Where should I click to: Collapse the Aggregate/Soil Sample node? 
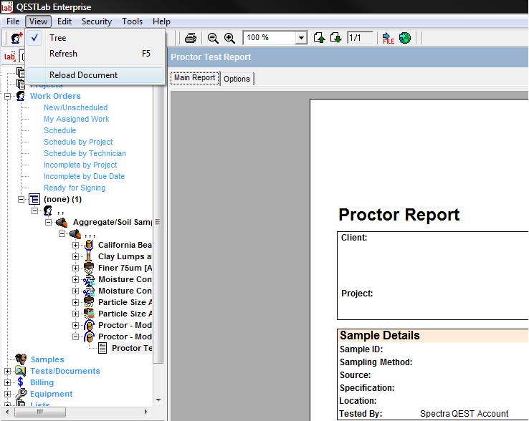49,222
